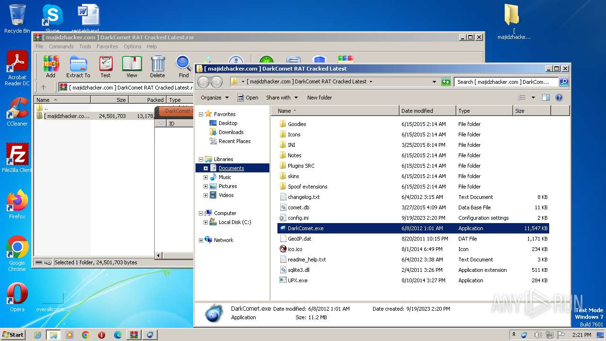Open Firefox desktop shortcut
Screen dimensions: 606x341
tap(17, 204)
